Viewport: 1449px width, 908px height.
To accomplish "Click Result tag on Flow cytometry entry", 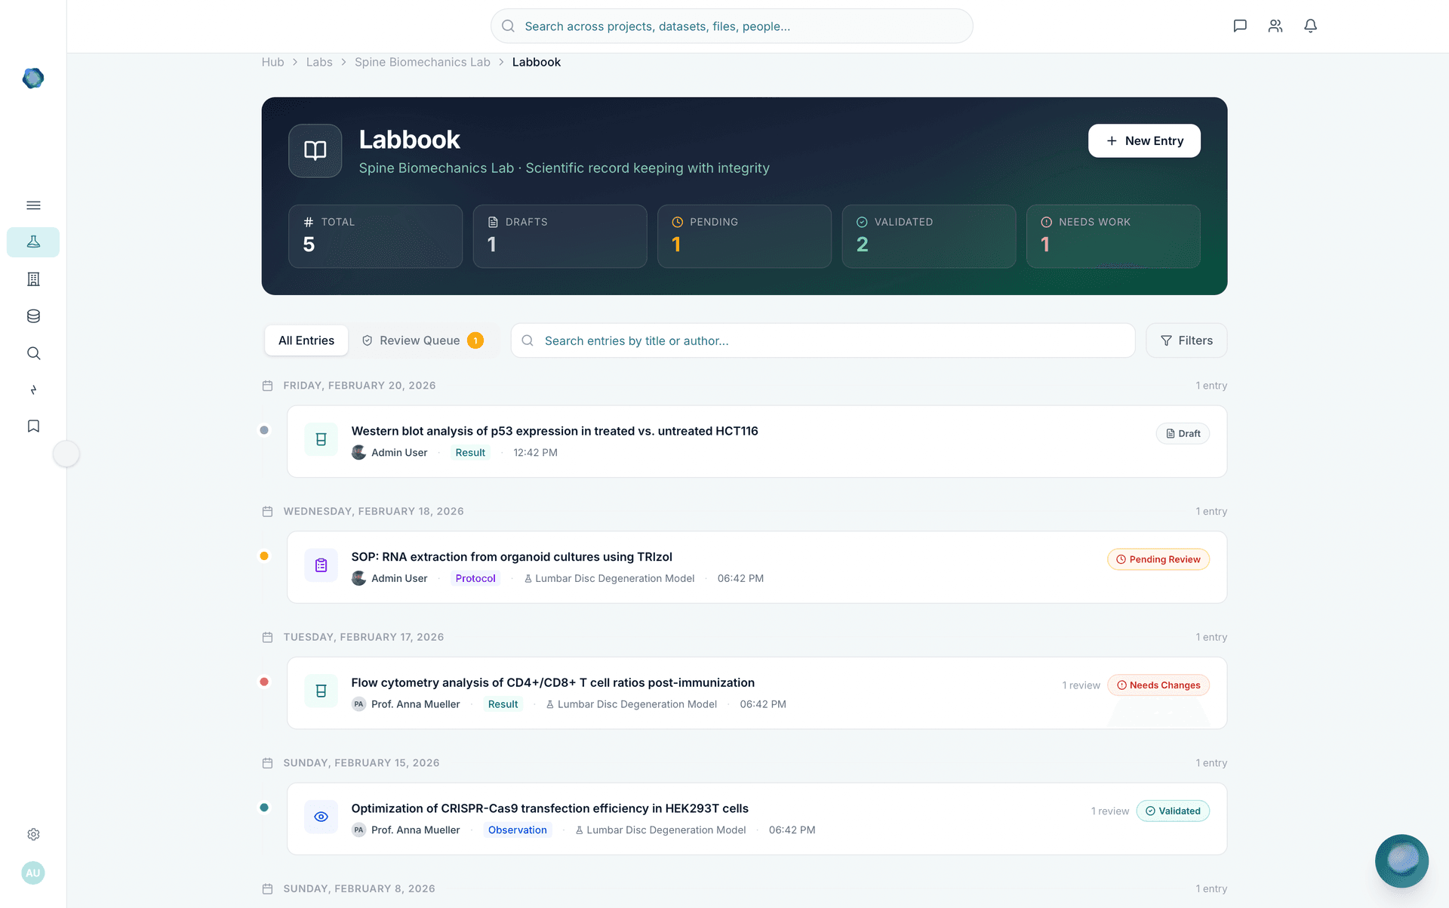I will pyautogui.click(x=503, y=704).
